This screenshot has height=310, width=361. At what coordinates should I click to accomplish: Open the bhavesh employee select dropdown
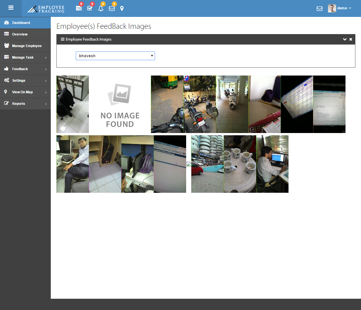point(115,56)
